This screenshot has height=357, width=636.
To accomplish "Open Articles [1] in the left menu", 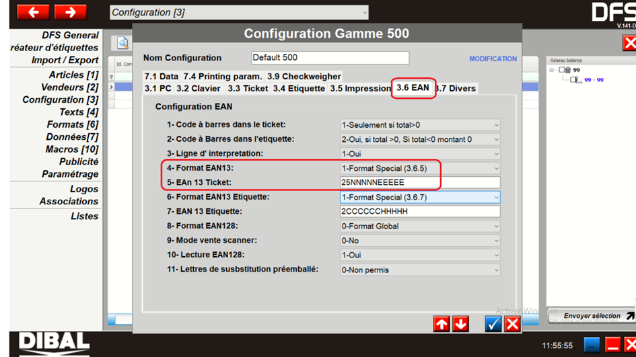I will (73, 75).
